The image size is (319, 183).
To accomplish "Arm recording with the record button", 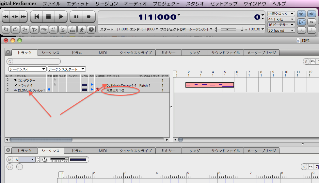I will coord(89,16).
